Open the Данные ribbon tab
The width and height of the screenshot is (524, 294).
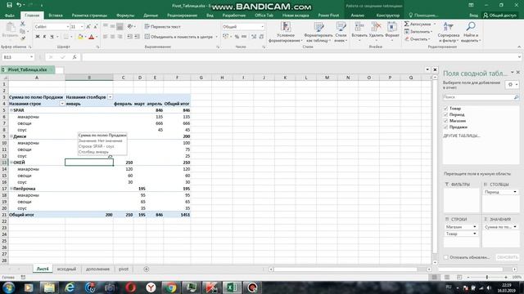[151, 16]
